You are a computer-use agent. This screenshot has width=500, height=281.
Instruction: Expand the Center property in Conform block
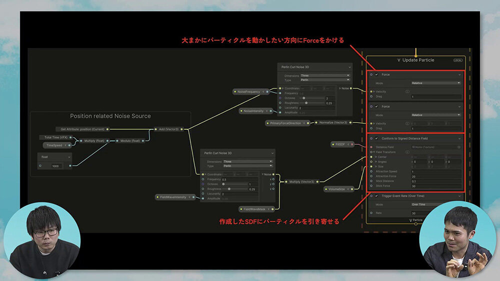tap(376, 157)
